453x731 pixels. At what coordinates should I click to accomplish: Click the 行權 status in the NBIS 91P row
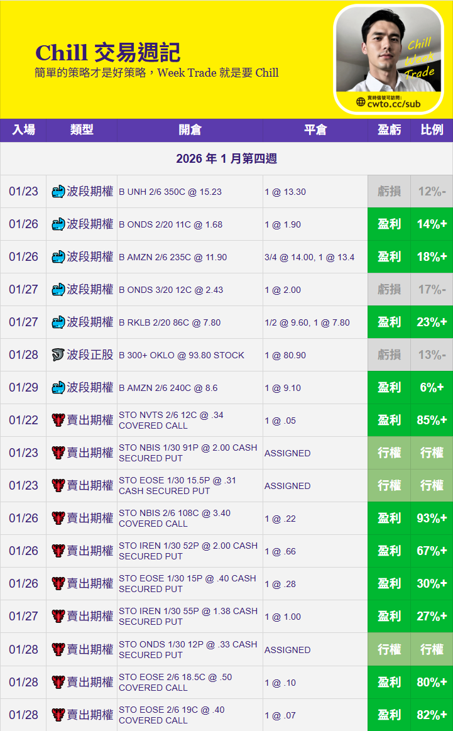pos(389,453)
